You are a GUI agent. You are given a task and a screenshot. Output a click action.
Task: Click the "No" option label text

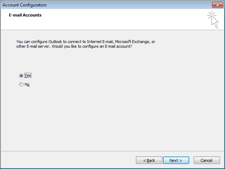click(x=27, y=84)
